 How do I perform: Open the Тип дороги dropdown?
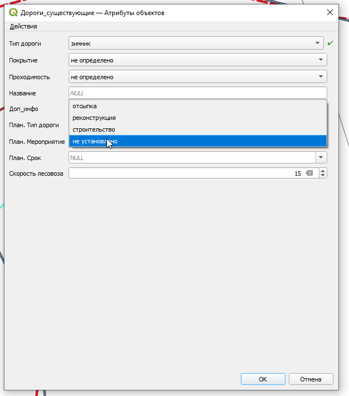196,43
